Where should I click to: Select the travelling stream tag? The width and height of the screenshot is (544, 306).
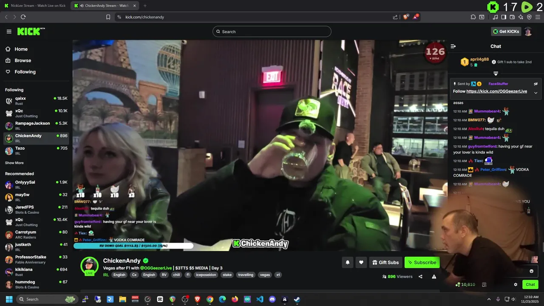(246, 275)
